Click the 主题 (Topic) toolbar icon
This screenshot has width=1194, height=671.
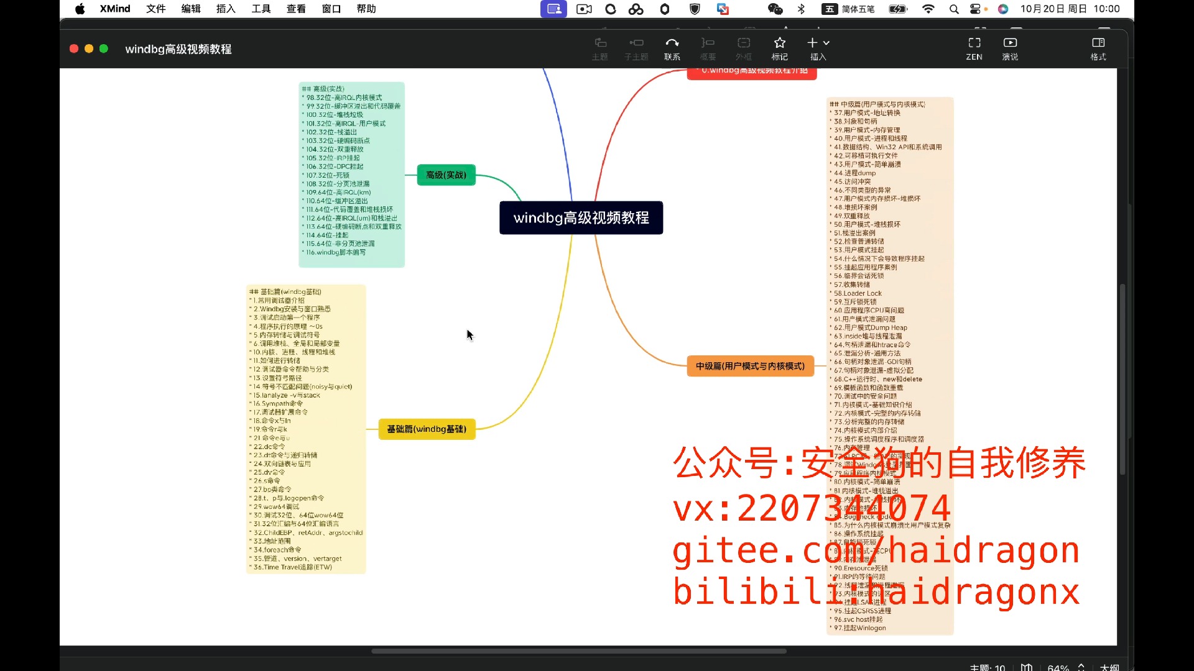coord(599,48)
